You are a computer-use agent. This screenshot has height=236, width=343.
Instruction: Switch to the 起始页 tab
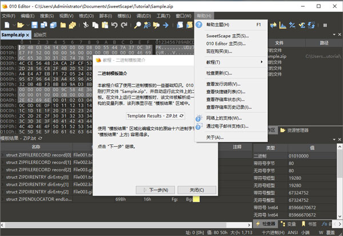(x=40, y=34)
